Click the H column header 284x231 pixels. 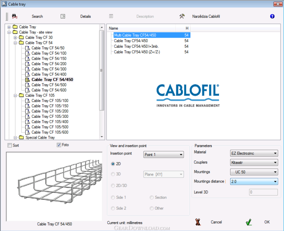183,28
